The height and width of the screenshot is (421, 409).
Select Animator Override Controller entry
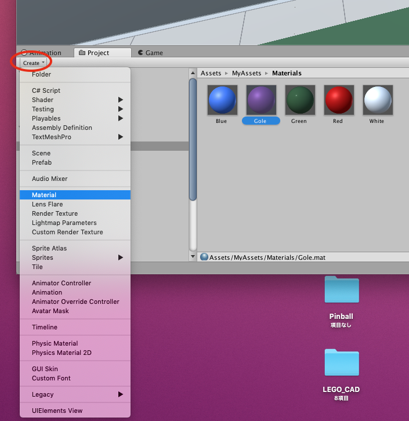75,302
